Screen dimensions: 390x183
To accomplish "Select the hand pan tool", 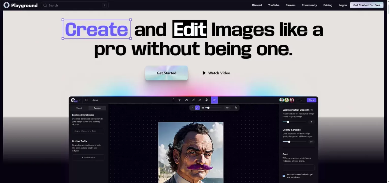I will (186, 100).
